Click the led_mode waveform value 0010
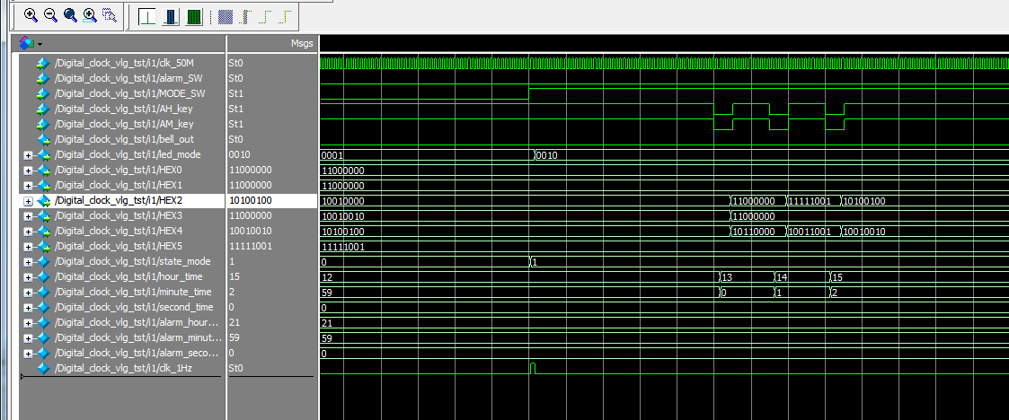Image resolution: width=1009 pixels, height=420 pixels. click(547, 155)
